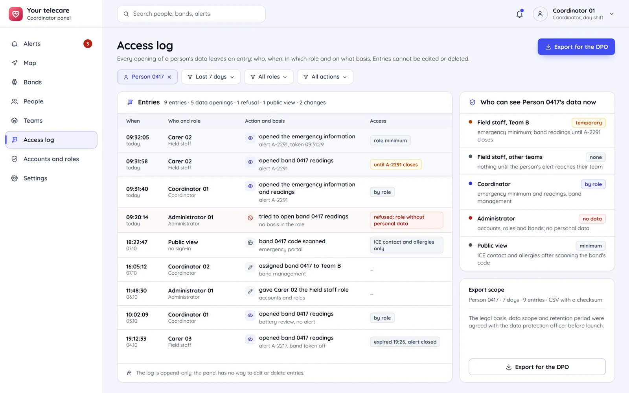Click the globe icon for band code scanned

[x=250, y=243]
